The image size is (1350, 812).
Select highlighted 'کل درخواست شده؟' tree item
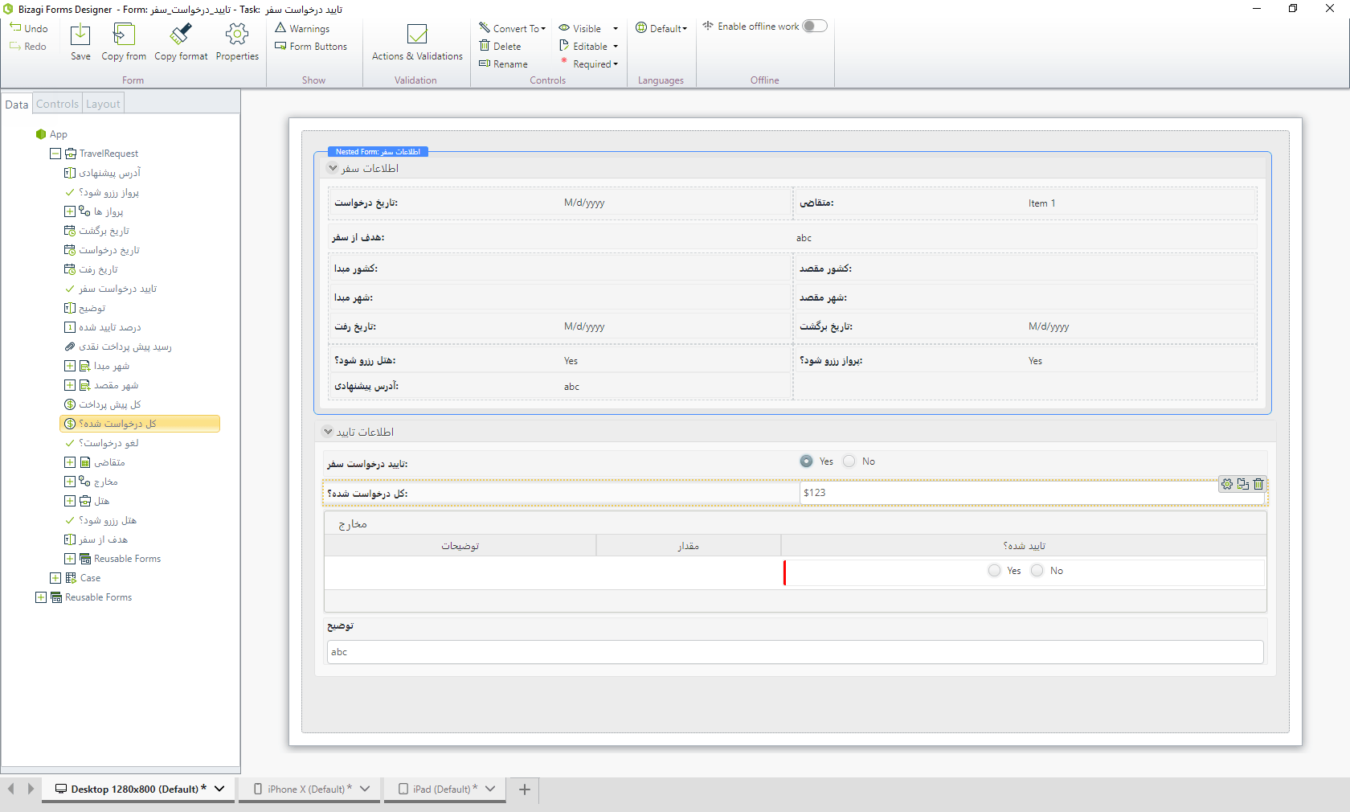(140, 424)
